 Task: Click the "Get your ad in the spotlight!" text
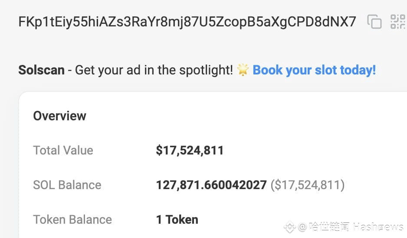(154, 70)
